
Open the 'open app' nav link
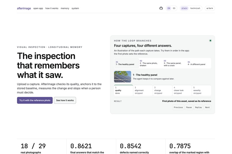[x=38, y=8]
